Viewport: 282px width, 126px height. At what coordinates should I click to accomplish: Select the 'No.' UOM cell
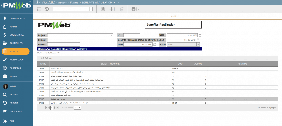(x=180, y=72)
